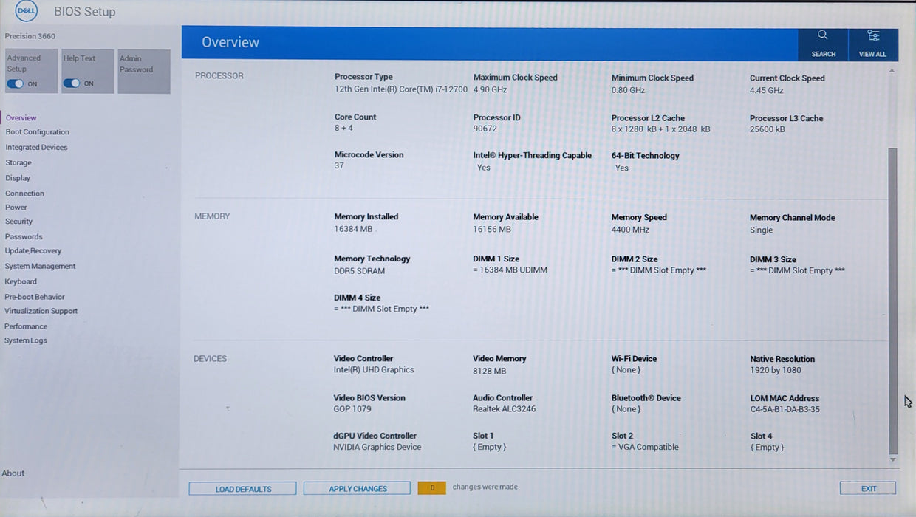Click the Processor ID value 90672
The image size is (916, 517).
tap(485, 129)
